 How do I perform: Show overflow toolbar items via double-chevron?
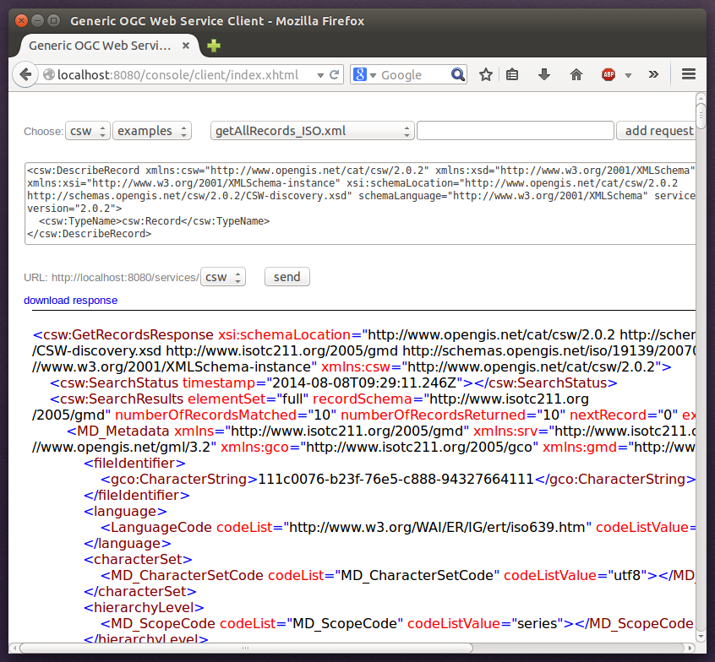click(x=653, y=74)
